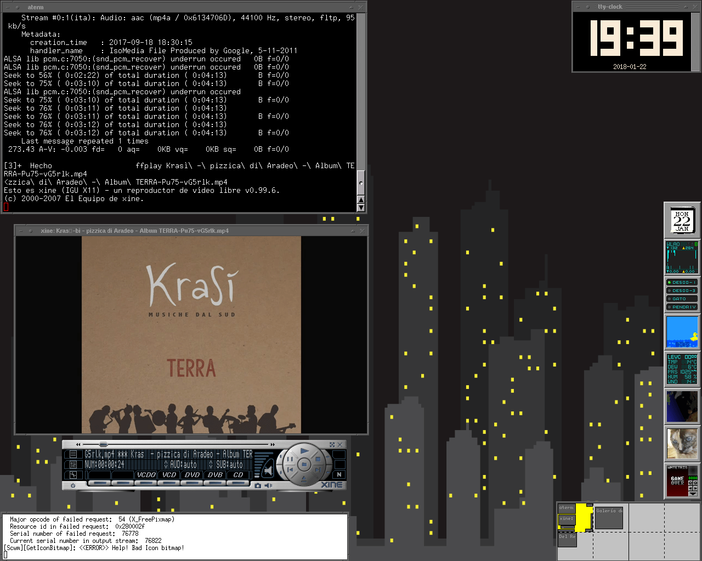Click the terminal cursor in aterm
702x561 pixels.
pos(6,207)
